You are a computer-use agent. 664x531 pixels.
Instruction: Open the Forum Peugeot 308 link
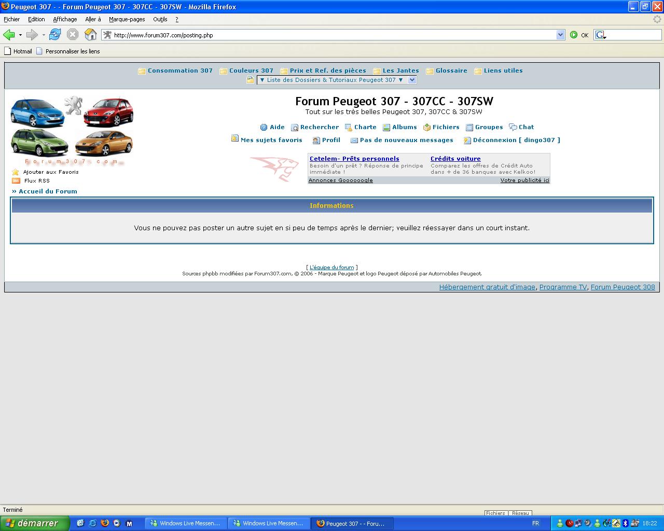coord(622,287)
